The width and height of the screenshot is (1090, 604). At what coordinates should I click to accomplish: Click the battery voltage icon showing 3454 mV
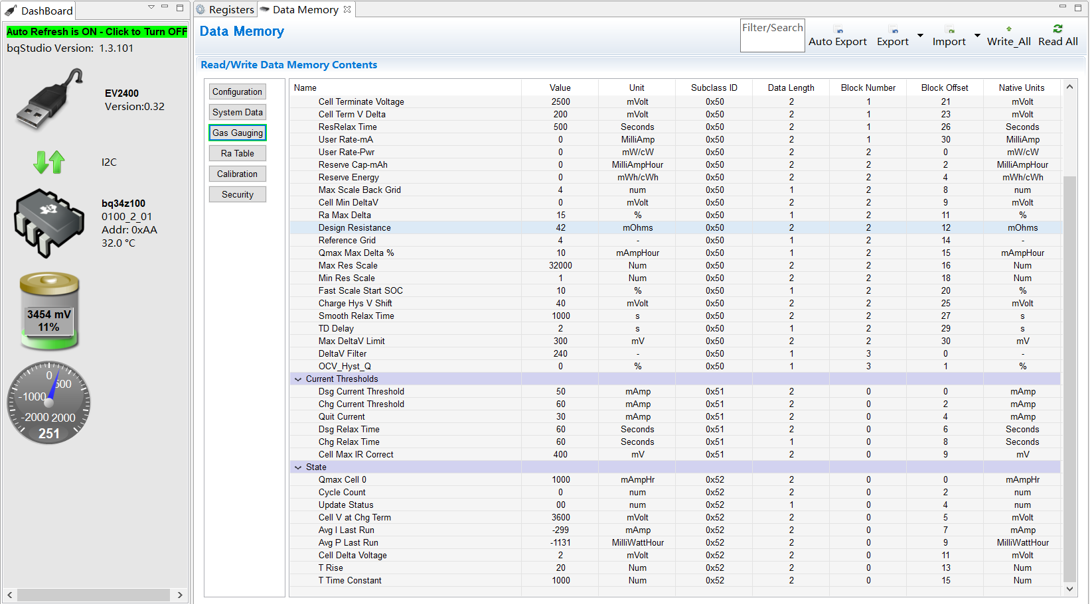pos(49,310)
